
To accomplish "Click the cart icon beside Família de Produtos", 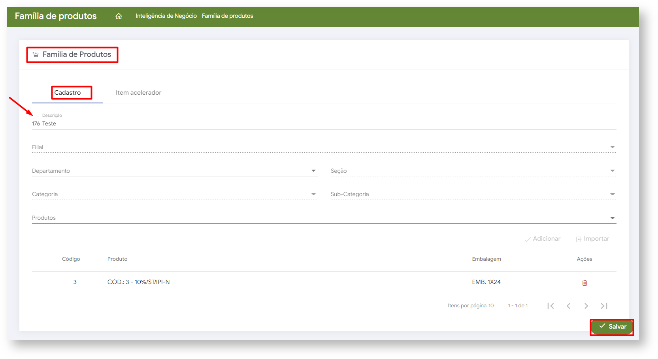I will (36, 54).
